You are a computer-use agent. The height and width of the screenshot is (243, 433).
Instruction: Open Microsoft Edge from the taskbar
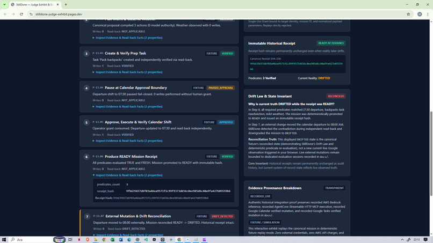(129, 239)
